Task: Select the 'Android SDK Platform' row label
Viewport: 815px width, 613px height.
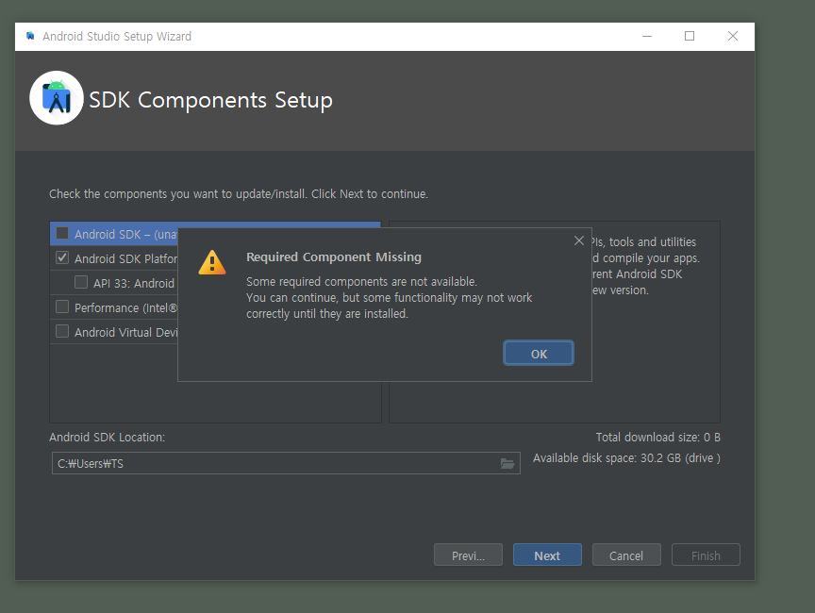Action: coord(125,258)
